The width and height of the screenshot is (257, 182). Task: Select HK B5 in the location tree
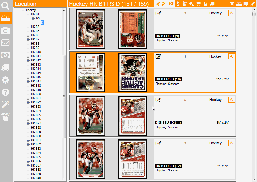[35, 31]
